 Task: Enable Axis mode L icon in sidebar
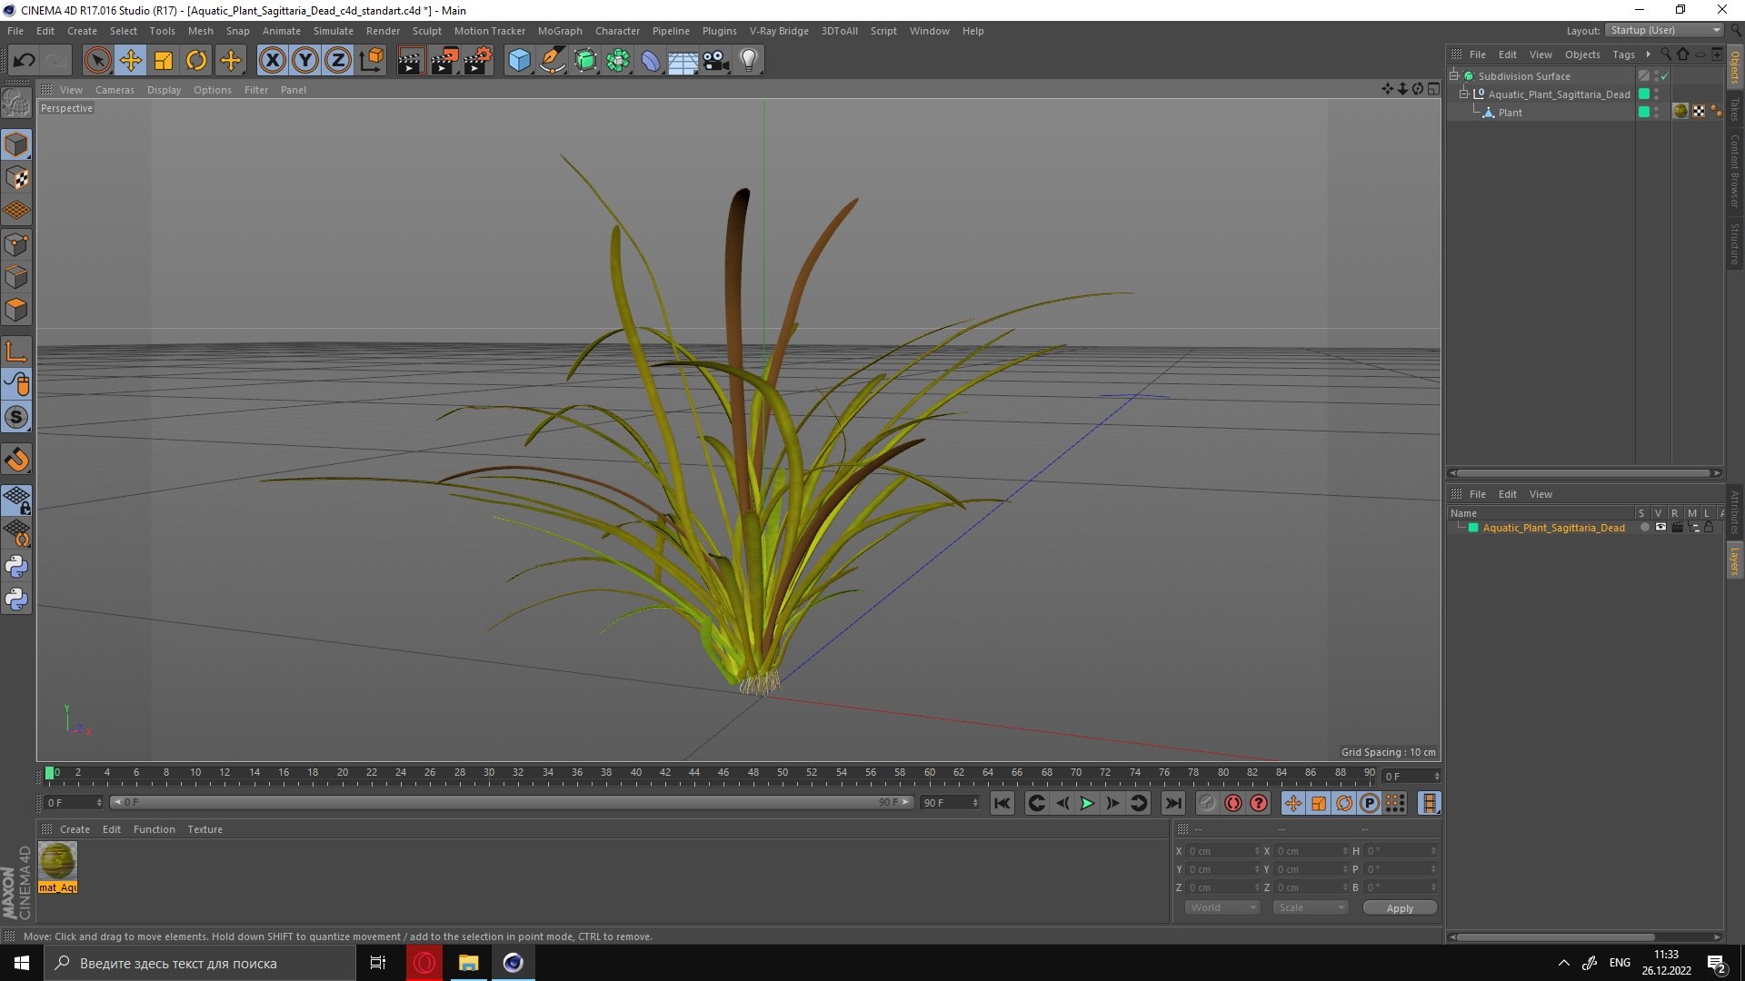point(16,352)
